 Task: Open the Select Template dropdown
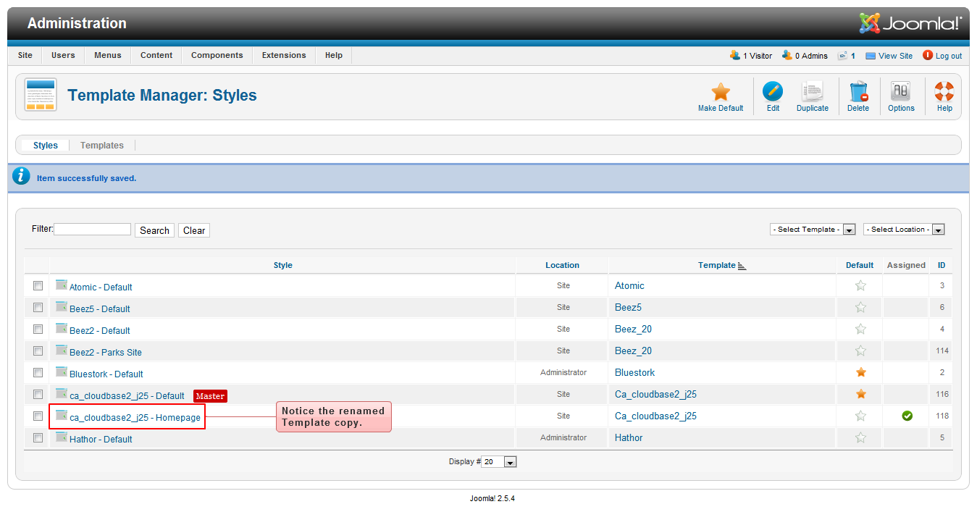pos(813,230)
